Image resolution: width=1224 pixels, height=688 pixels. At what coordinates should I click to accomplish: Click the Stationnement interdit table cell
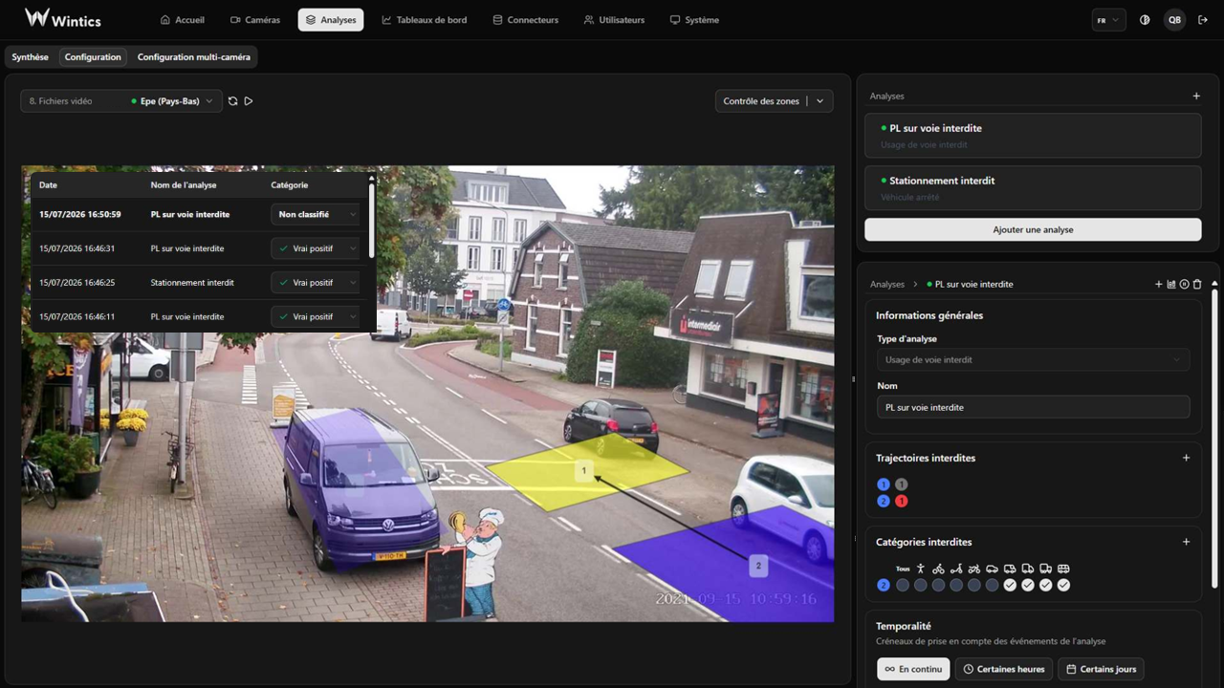point(192,283)
